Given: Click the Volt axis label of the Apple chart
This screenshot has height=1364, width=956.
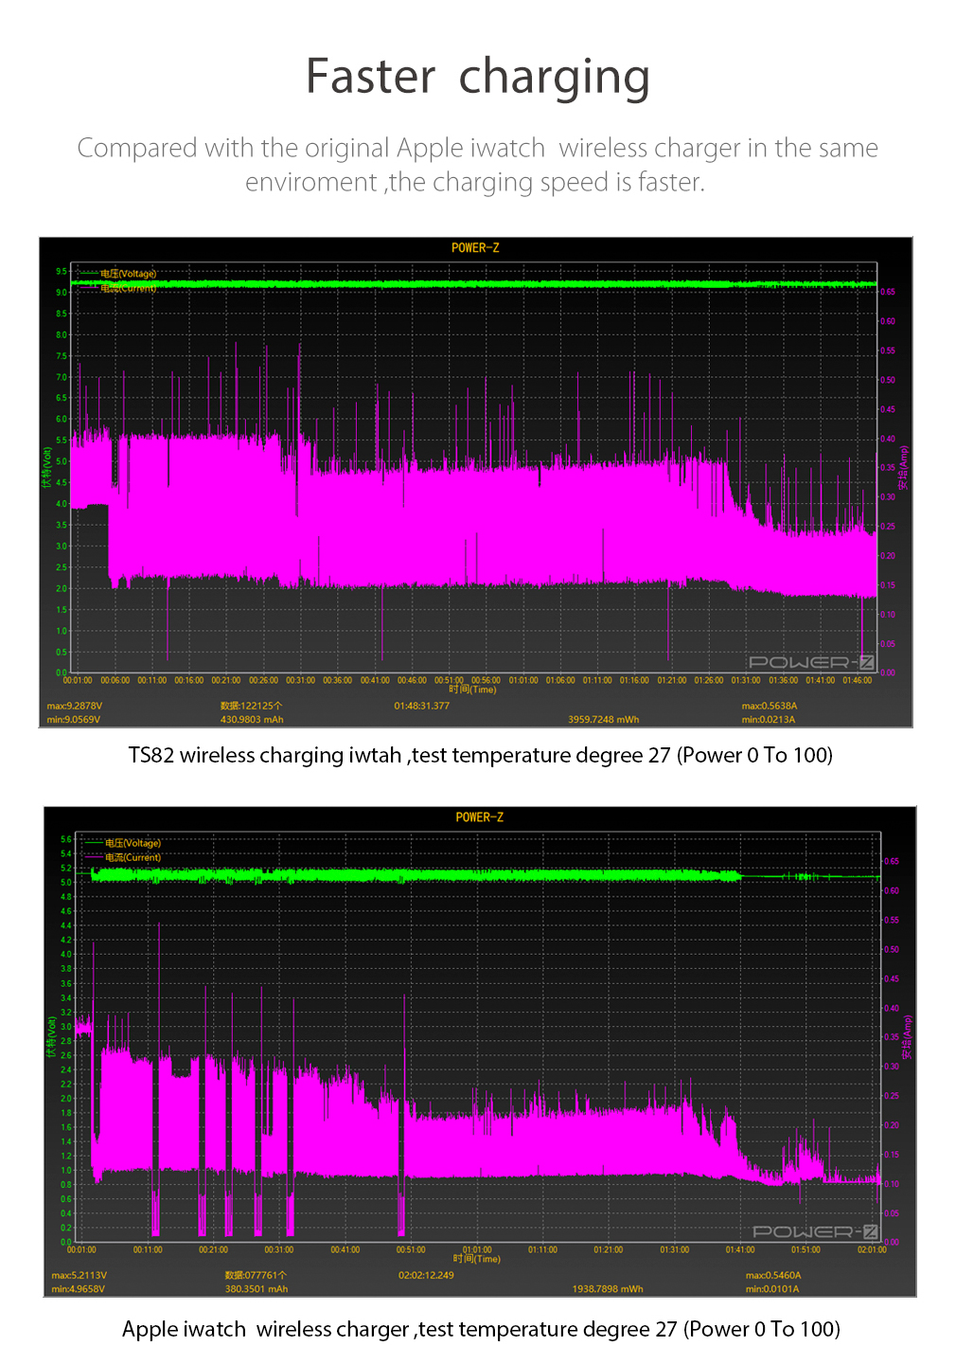Looking at the screenshot, I should (50, 1038).
